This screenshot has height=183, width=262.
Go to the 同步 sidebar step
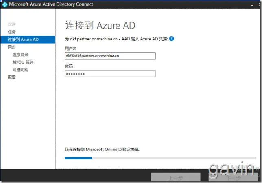click(x=12, y=47)
